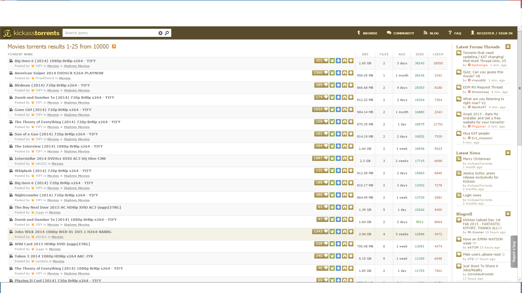Click search magnifier icon in search bar
The height and width of the screenshot is (293, 522).
(167, 33)
